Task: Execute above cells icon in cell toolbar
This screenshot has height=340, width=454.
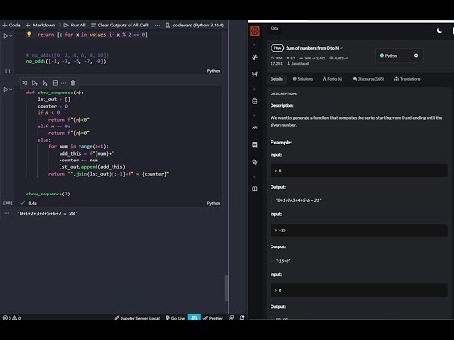Action: (35, 83)
